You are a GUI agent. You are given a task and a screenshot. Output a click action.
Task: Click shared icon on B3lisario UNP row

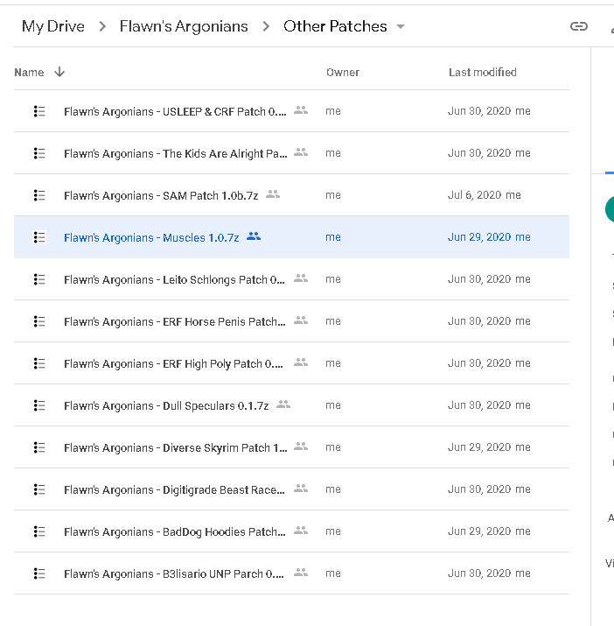(x=301, y=573)
